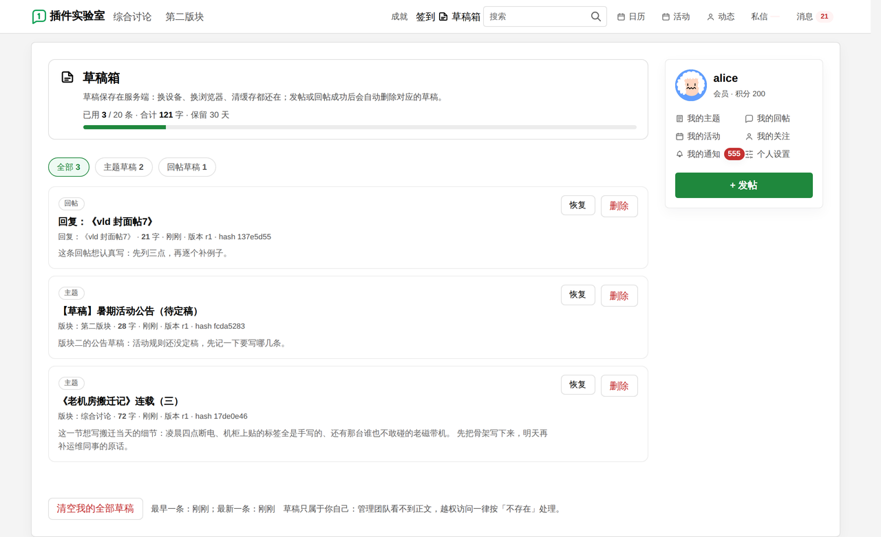Image resolution: width=881 pixels, height=537 pixels.
Task: Click the 日历 calendar icon
Action: pyautogui.click(x=621, y=17)
